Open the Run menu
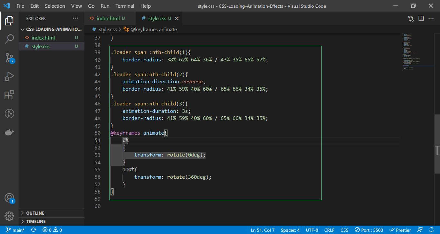Viewport: 440px width, 234px height. [105, 6]
